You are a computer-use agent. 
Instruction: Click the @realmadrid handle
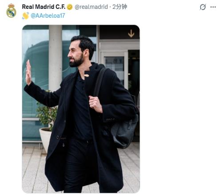coord(91,7)
